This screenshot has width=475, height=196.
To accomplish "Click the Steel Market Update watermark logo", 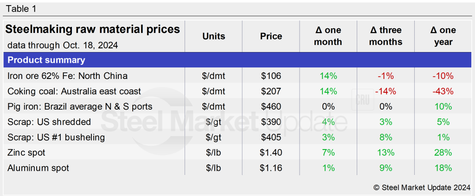I will tap(223, 122).
